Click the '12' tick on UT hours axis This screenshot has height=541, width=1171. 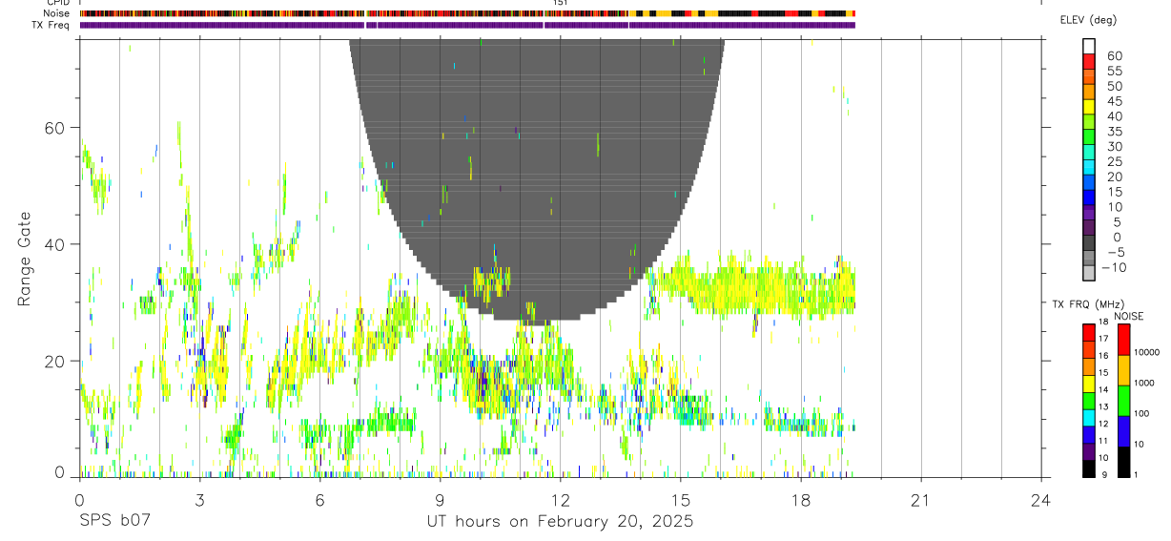560,499
